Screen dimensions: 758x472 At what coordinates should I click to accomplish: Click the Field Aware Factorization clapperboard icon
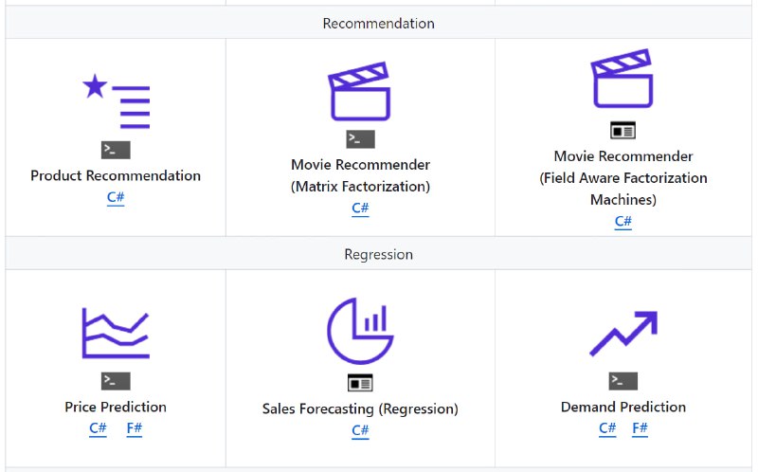pyautogui.click(x=623, y=79)
